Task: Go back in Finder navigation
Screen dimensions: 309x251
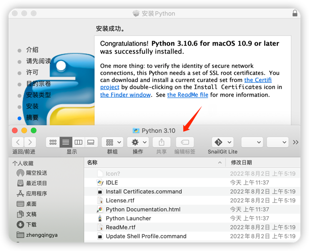Action: (18, 142)
